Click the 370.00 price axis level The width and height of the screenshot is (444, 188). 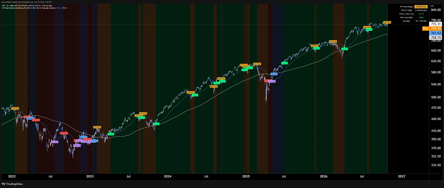point(436,148)
